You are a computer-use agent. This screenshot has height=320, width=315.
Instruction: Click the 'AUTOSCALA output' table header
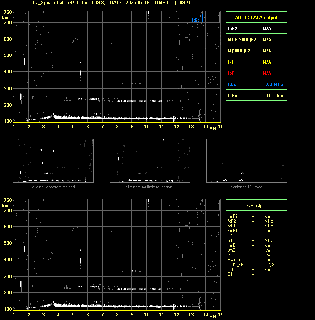pos(256,17)
